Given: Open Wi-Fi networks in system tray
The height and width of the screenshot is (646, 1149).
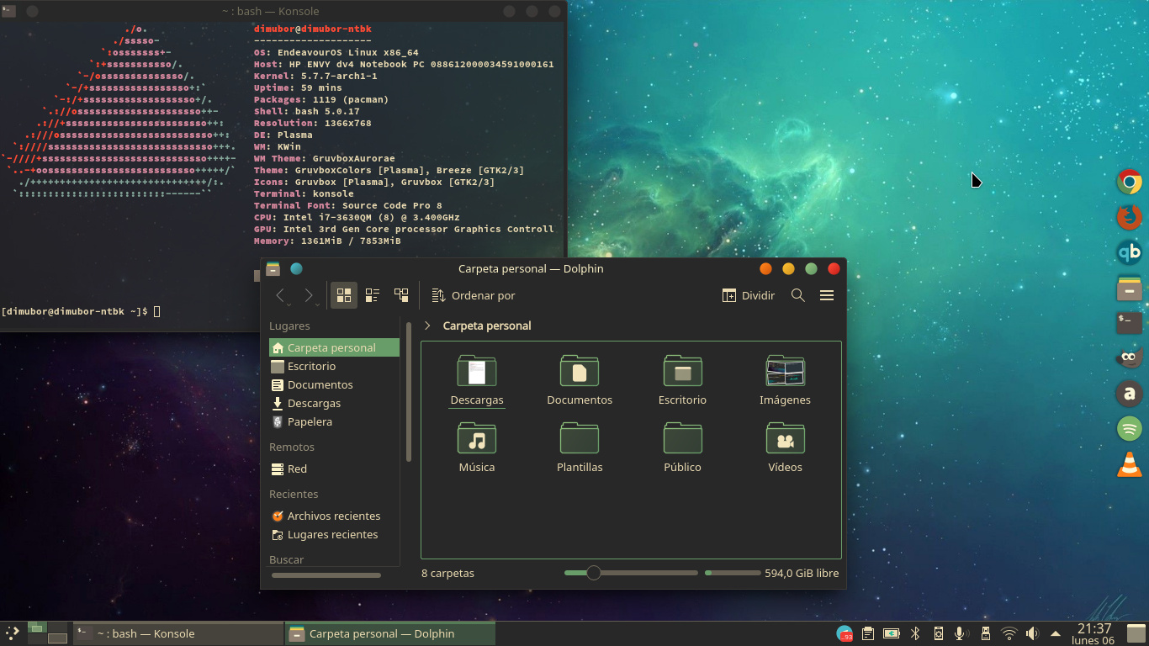Looking at the screenshot, I should tap(1009, 633).
